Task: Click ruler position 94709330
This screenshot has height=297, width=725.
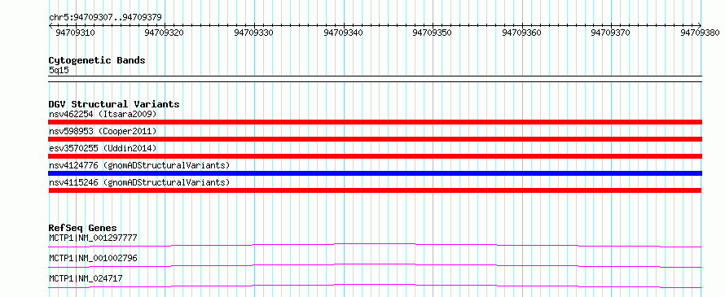Action: pyautogui.click(x=254, y=33)
